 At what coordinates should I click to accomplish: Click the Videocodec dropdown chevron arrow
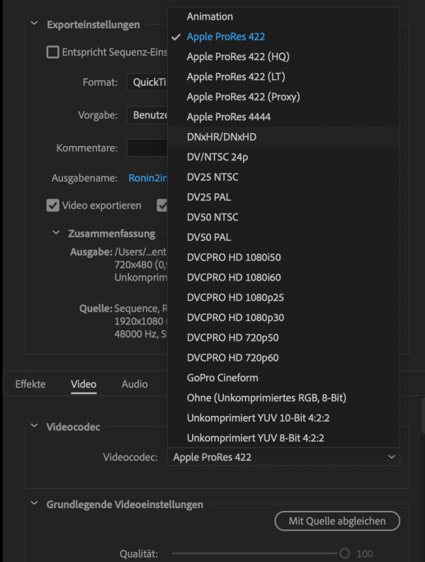[x=392, y=457]
